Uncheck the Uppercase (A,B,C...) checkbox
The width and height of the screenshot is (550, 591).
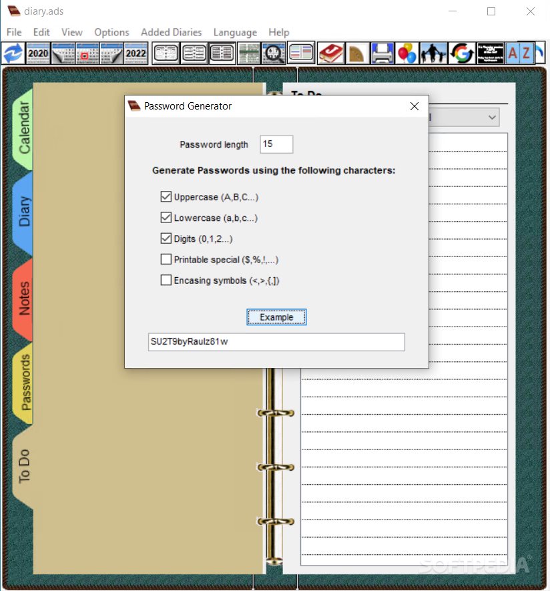point(166,197)
